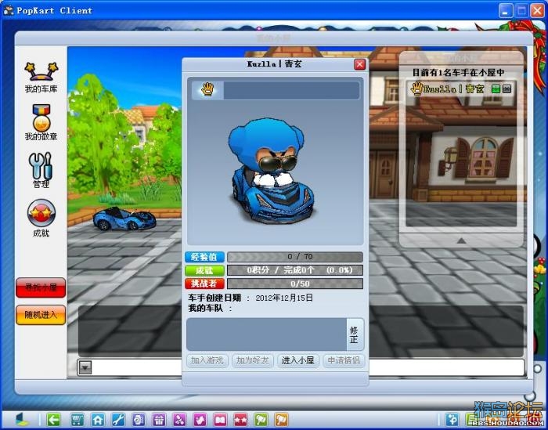Click the orange flag icon in toolbar
The height and width of the screenshot is (430, 548).
tap(282, 419)
